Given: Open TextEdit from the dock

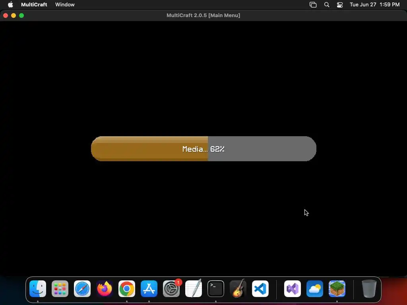Looking at the screenshot, I should (x=194, y=289).
